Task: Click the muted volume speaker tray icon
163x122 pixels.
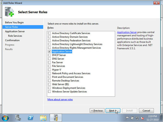Action: (142, 118)
